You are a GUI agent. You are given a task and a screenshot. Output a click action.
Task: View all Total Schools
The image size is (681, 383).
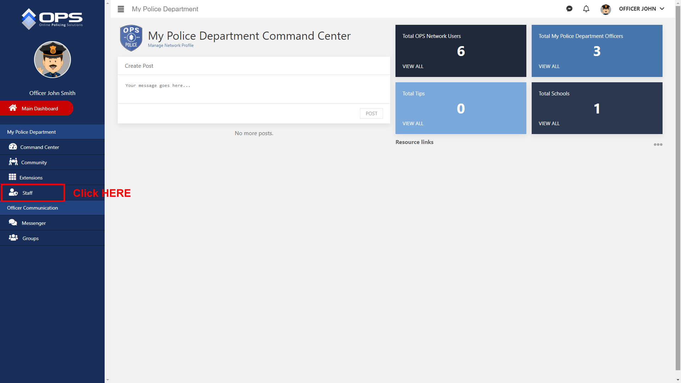click(549, 123)
